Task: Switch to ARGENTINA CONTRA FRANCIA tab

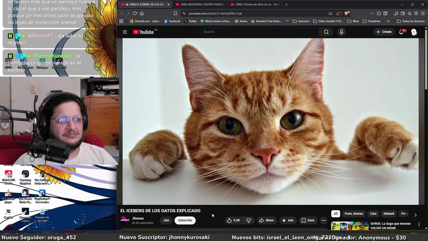Action: [200, 4]
